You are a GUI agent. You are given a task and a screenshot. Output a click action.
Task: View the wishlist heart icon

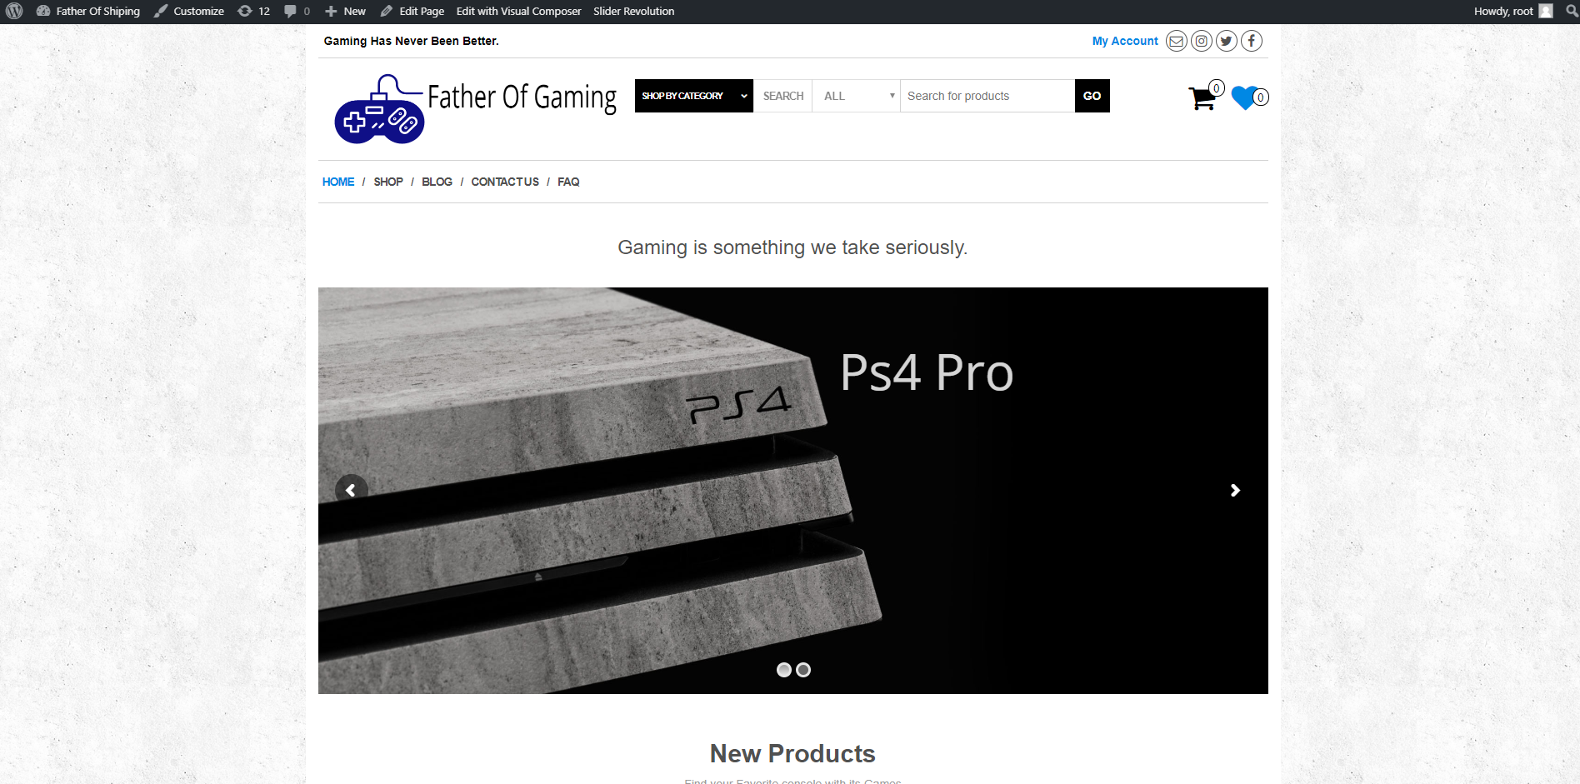[1243, 98]
